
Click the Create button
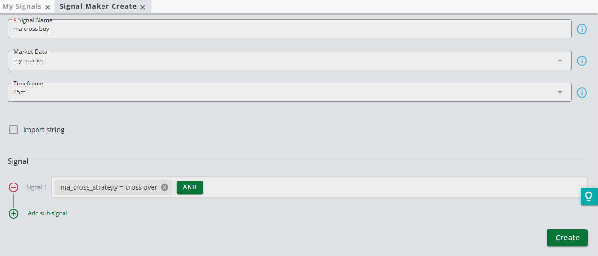[x=567, y=238]
